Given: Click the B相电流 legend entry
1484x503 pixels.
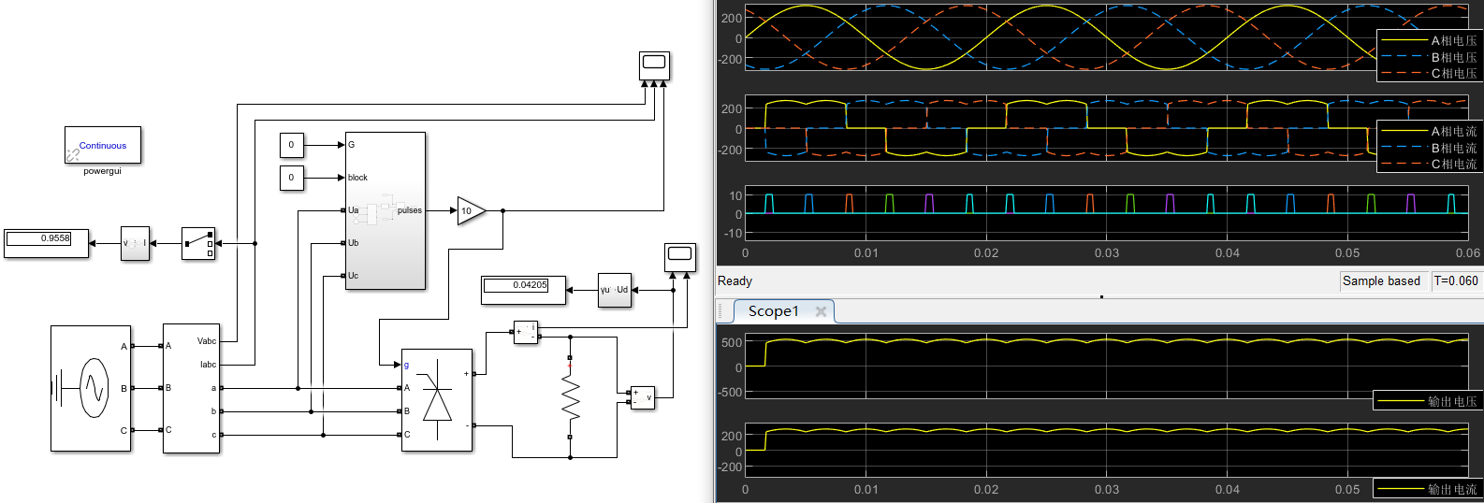Looking at the screenshot, I should tap(1429, 148).
